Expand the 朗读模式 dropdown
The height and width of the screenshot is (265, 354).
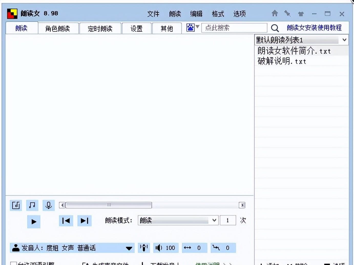point(214,220)
